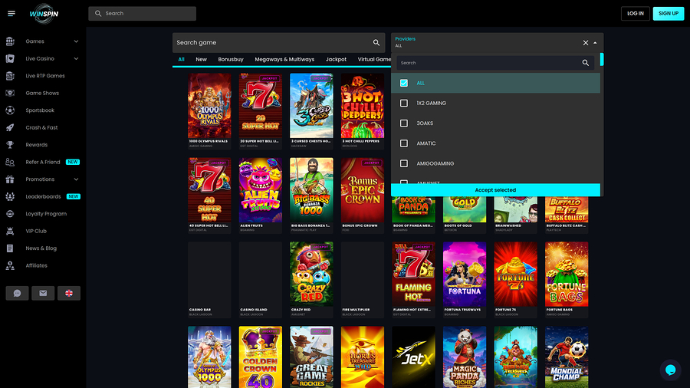Open the live support chat bubble
Screen dimensions: 690x388
point(670,370)
